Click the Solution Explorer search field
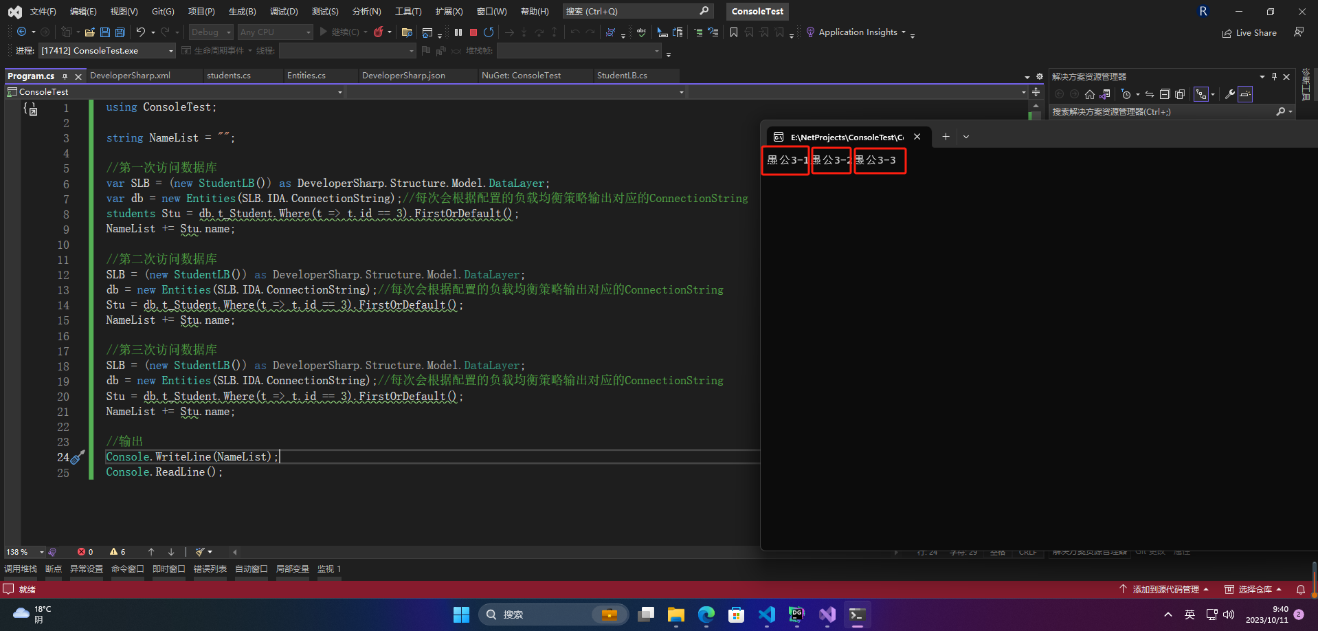 (x=1172, y=111)
